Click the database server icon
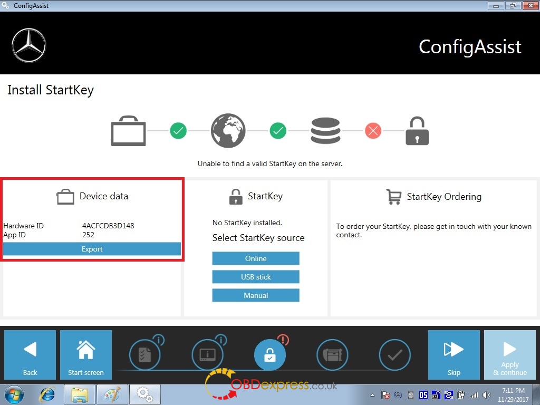The height and width of the screenshot is (405, 540). [325, 131]
